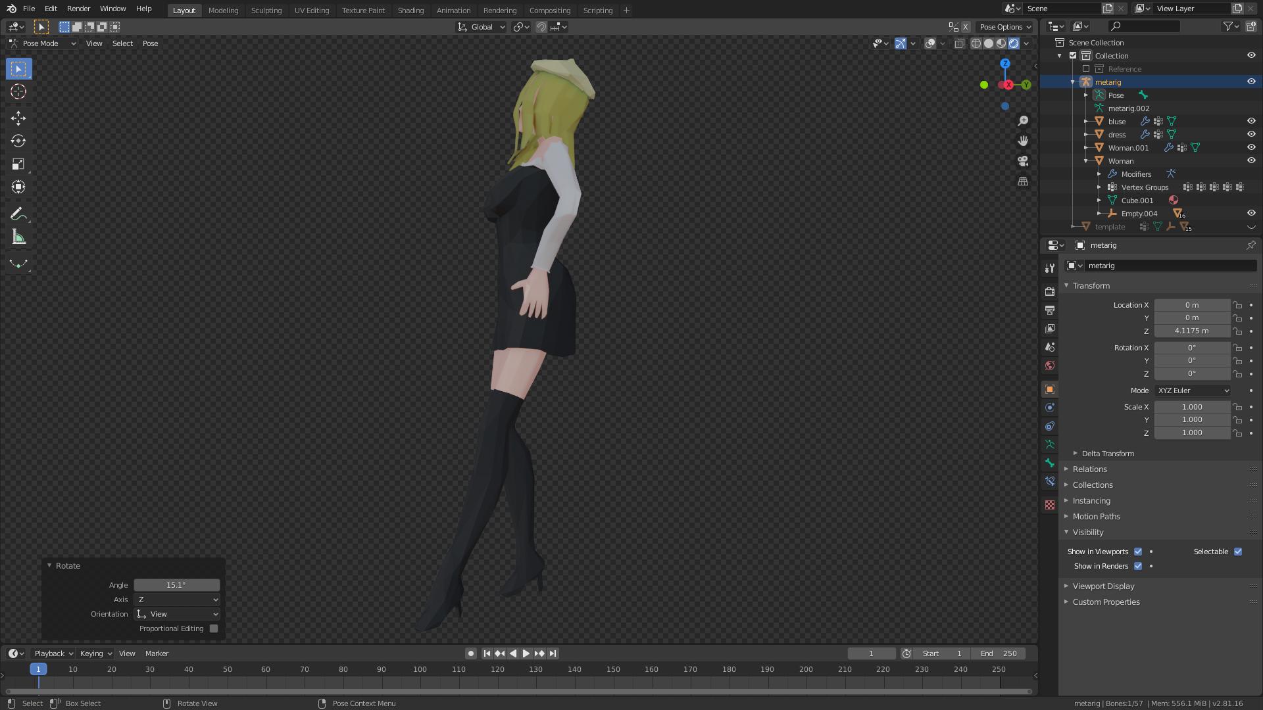Open the rotation Mode XYZ Euler dropdown
The image size is (1263, 710).
click(1193, 390)
